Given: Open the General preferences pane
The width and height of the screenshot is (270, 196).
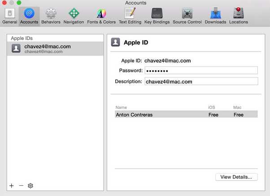Looking at the screenshot, I should pyautogui.click(x=10, y=16).
